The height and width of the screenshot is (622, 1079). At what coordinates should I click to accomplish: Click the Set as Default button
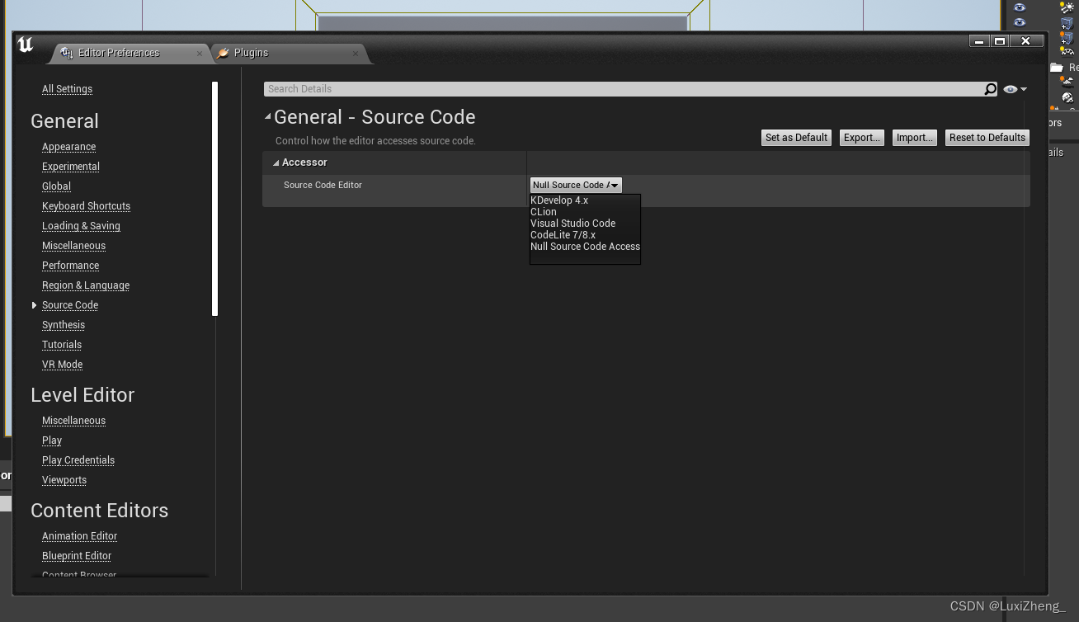pos(796,138)
